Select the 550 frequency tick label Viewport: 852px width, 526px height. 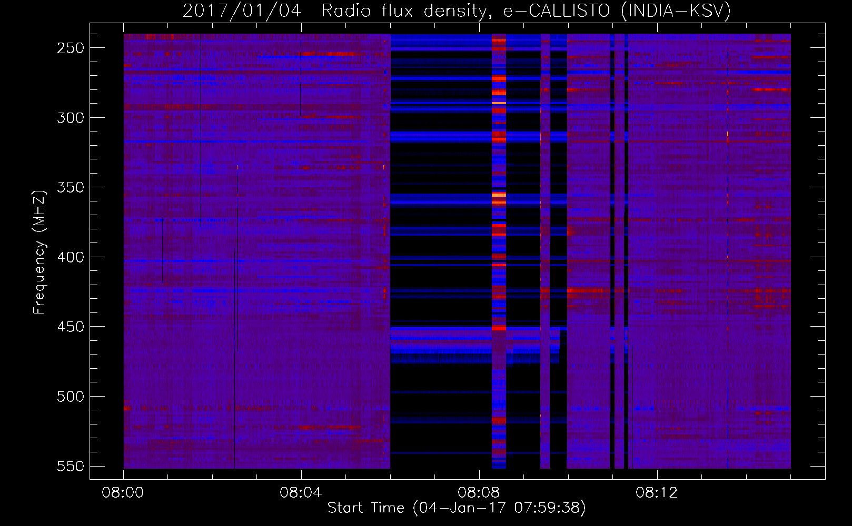click(x=71, y=466)
